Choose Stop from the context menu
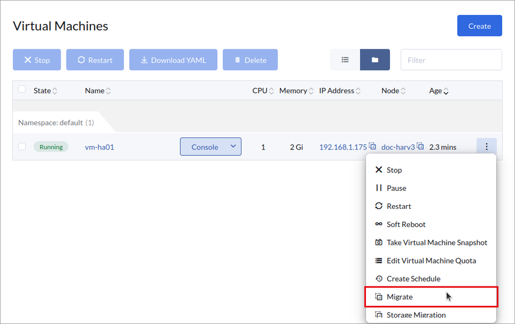This screenshot has height=324, width=515. coord(431,170)
